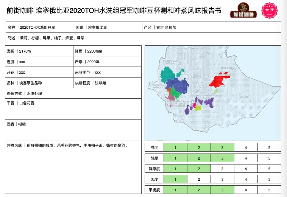Screen dimensions: 287x197
Task: Click the orange map region
Action: coord(169,90)
